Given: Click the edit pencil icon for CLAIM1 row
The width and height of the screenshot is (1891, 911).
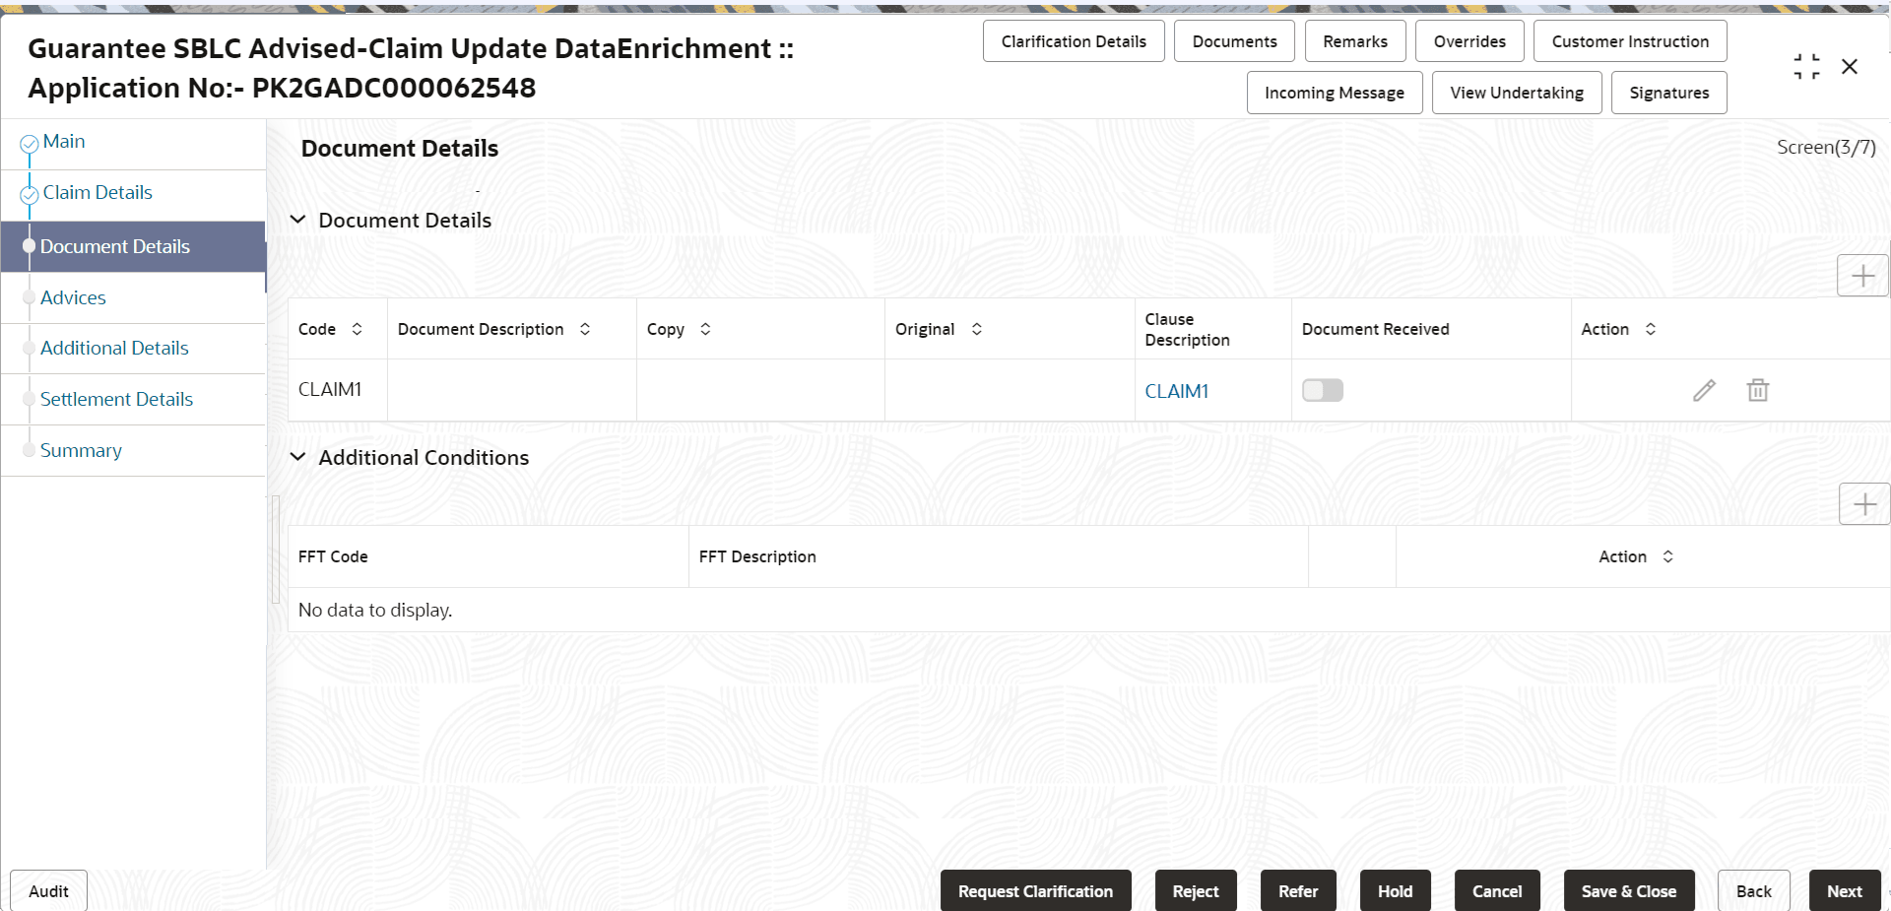Looking at the screenshot, I should coord(1705,390).
